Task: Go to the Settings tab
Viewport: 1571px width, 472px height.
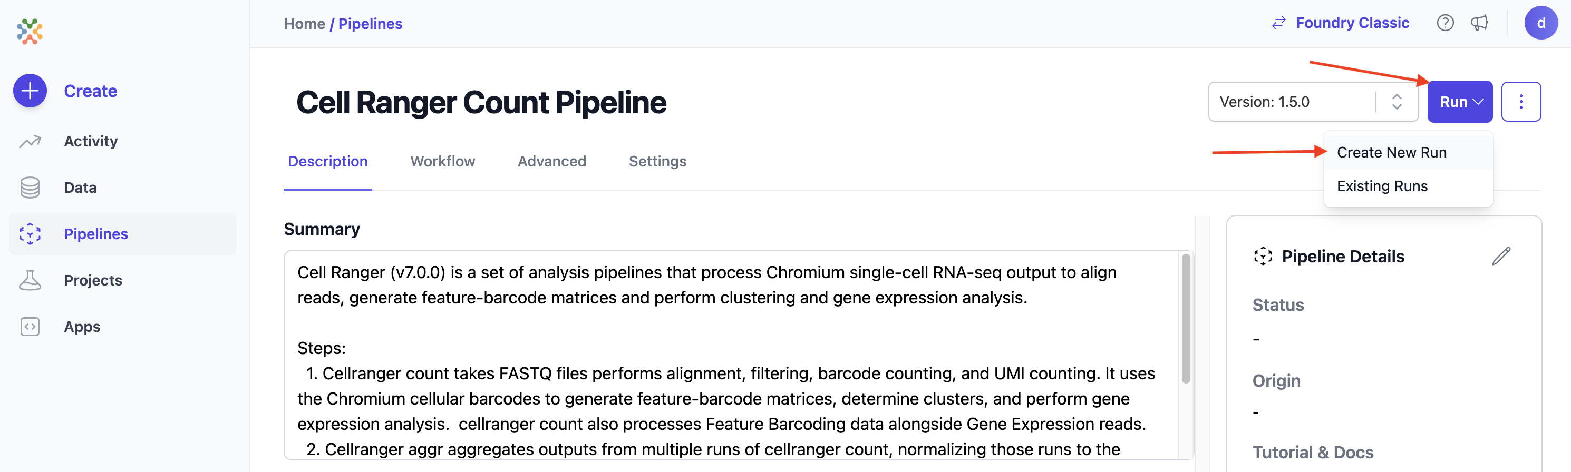Action: (657, 161)
